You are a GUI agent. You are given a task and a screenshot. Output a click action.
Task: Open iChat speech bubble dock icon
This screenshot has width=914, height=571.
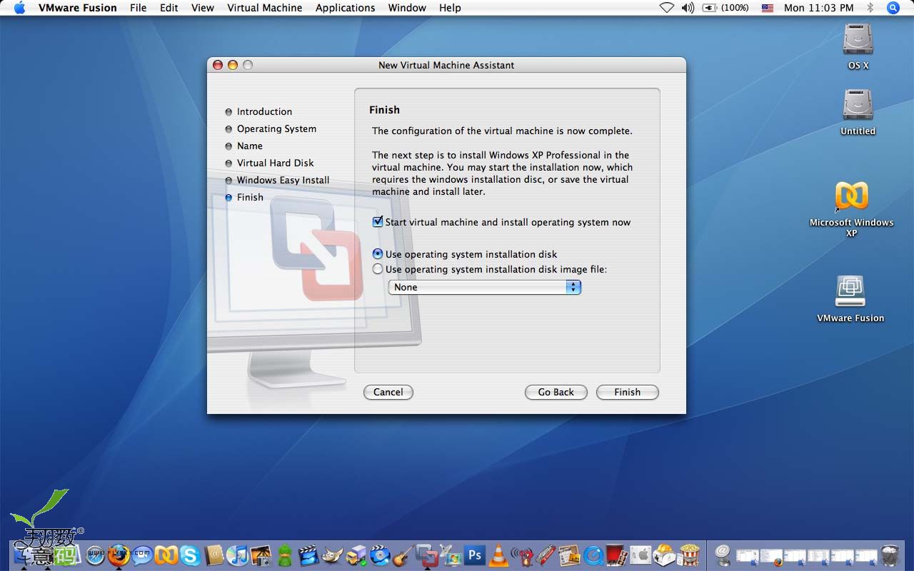pyautogui.click(x=142, y=555)
